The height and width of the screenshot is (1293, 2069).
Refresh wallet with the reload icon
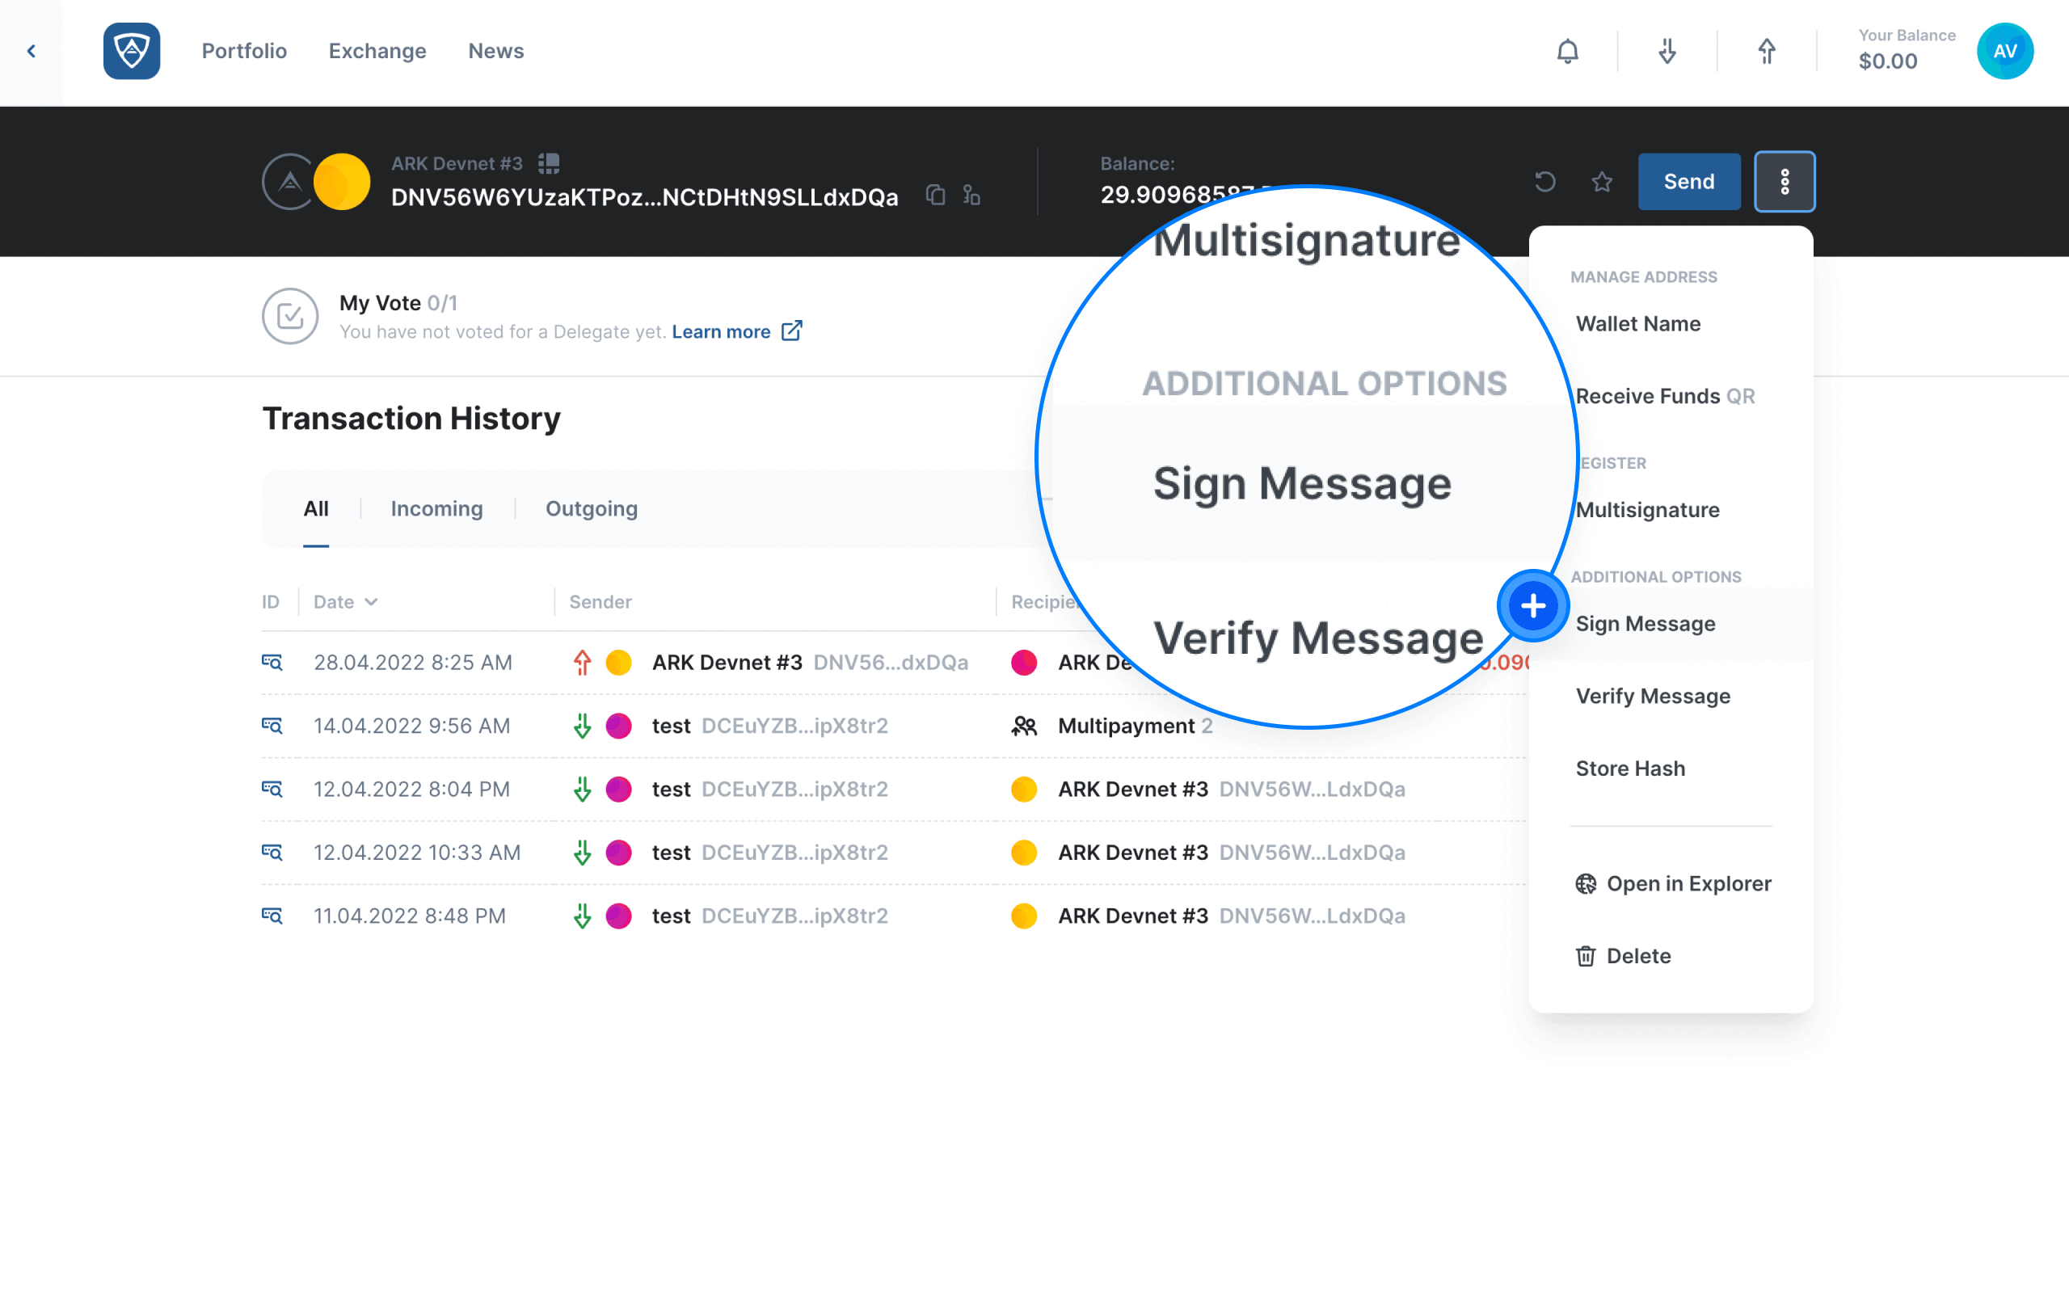1545,181
